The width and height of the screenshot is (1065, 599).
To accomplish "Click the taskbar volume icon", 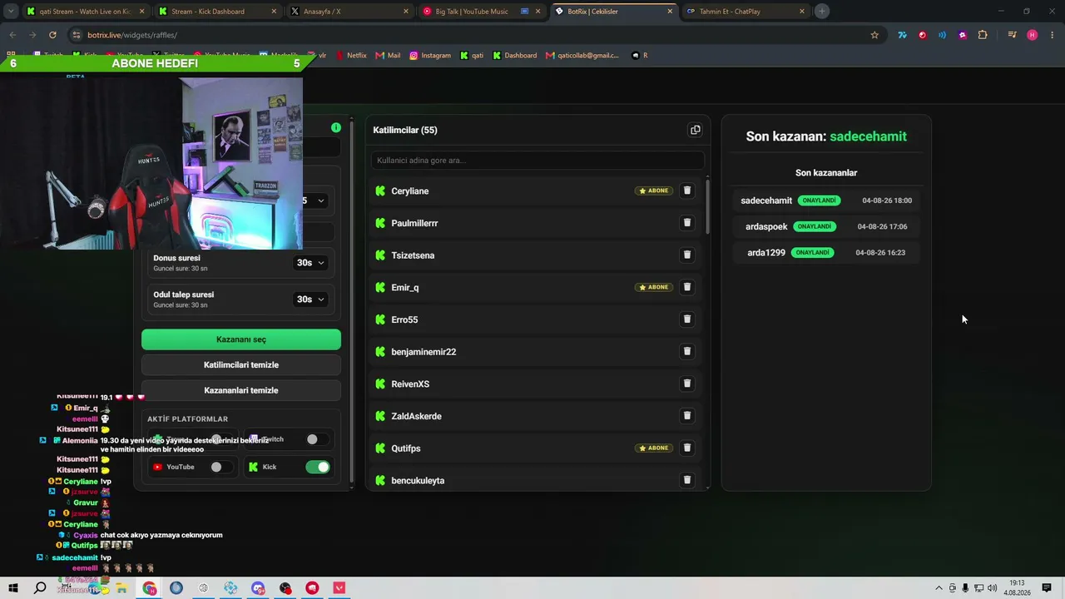I will [x=992, y=588].
